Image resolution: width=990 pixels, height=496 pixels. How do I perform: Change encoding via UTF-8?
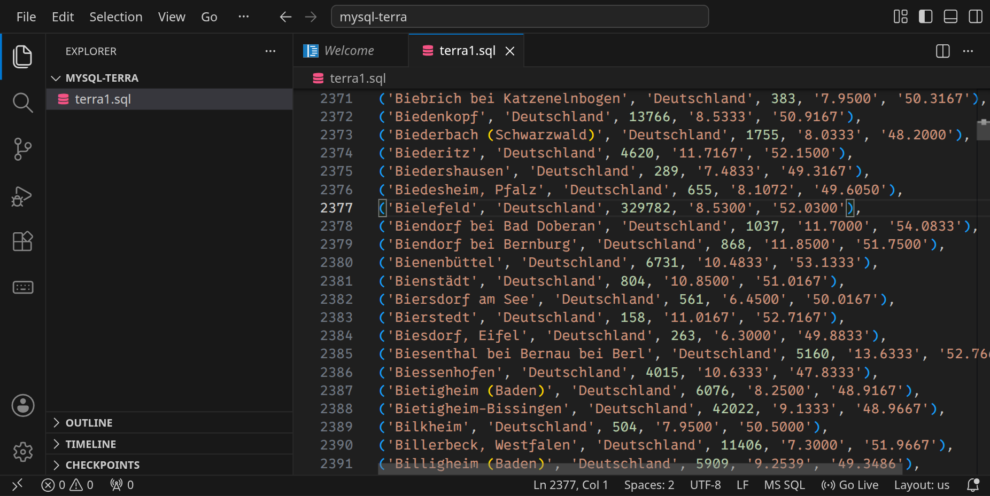click(705, 485)
